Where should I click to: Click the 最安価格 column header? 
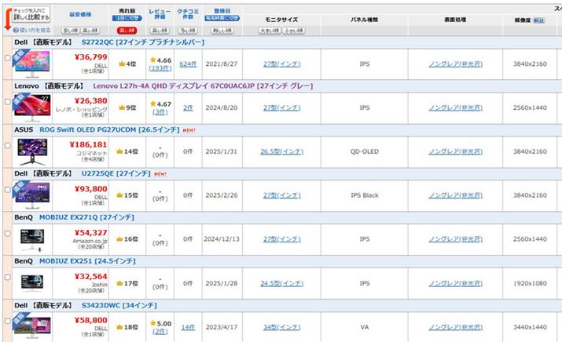tap(80, 14)
